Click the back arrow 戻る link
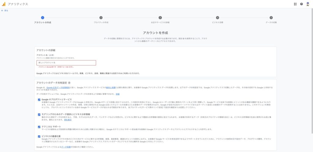Viewport: 313px width, 152px height. point(5,11)
